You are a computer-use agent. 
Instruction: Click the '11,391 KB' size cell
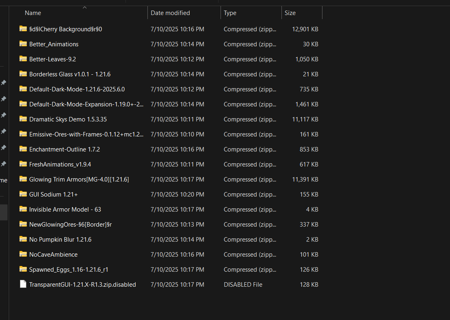(305, 179)
